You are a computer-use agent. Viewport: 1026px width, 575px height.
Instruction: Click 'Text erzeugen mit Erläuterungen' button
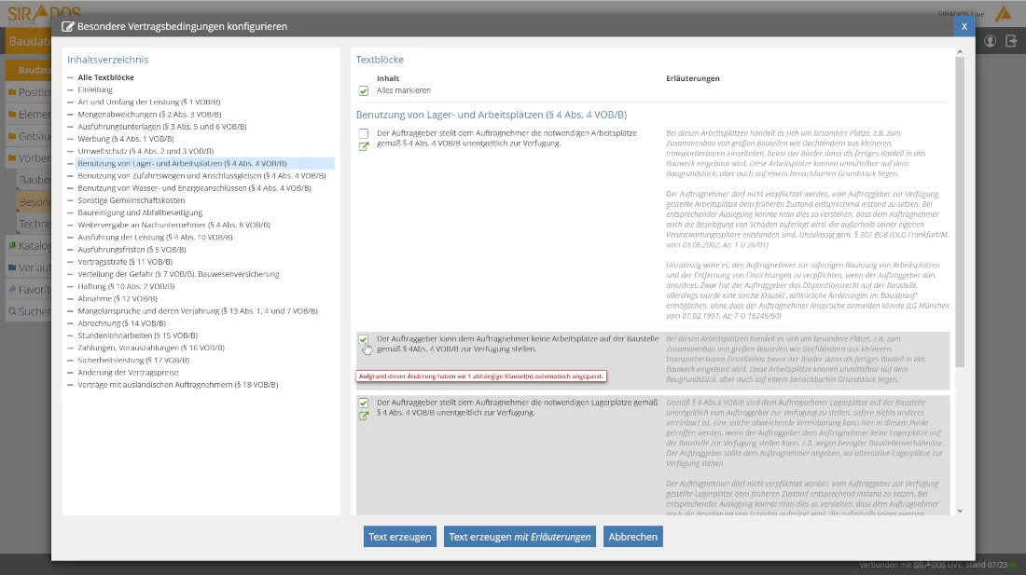pyautogui.click(x=520, y=537)
